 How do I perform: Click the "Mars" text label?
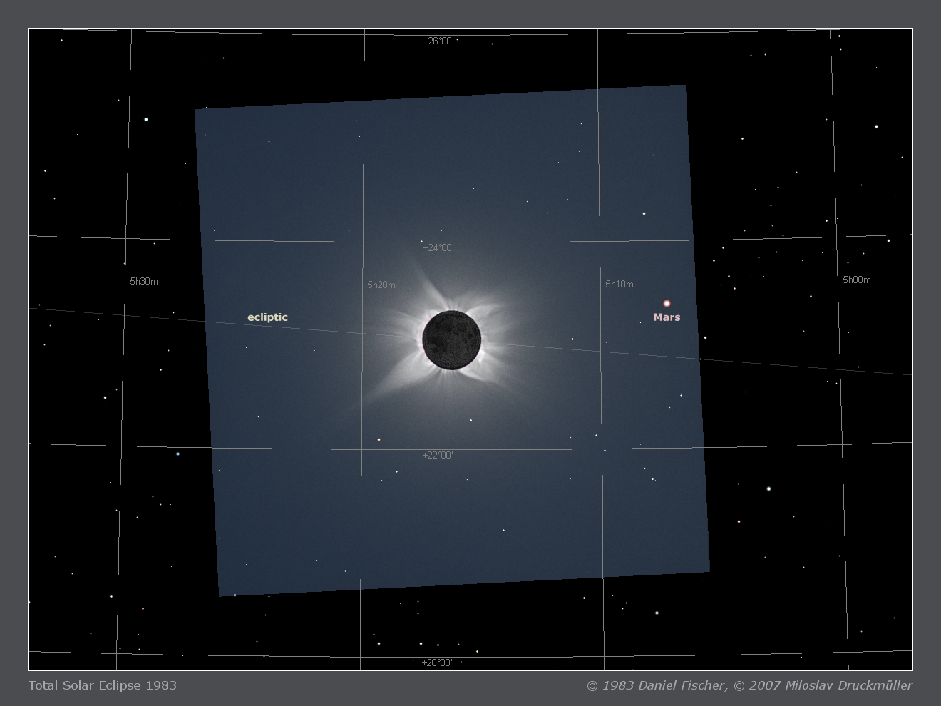(x=667, y=317)
